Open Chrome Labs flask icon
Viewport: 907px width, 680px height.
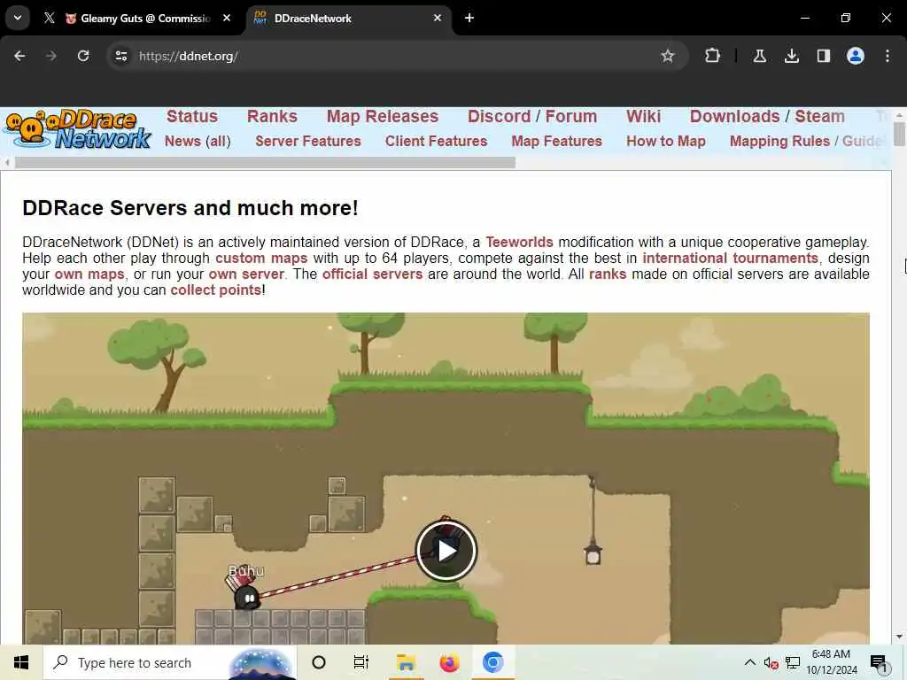pyautogui.click(x=759, y=56)
